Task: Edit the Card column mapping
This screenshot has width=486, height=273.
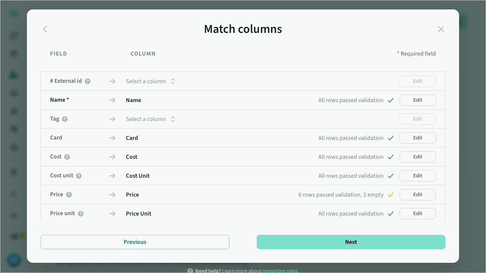Action: tap(417, 138)
